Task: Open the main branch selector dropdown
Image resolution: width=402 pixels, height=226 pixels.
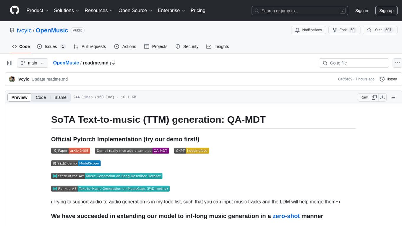Action: tap(32, 63)
